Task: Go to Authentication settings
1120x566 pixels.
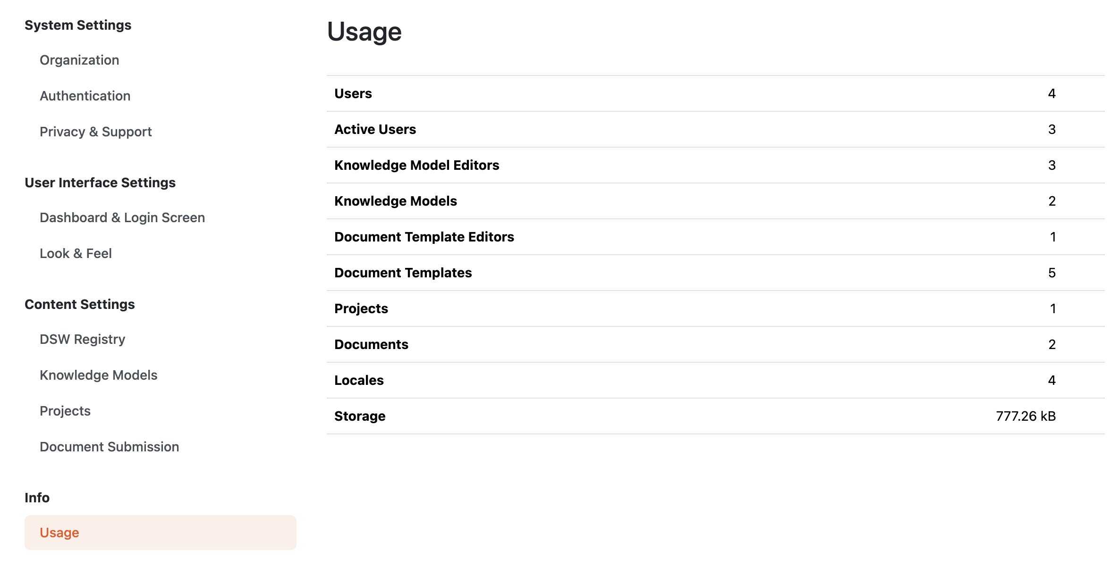Action: 85,96
